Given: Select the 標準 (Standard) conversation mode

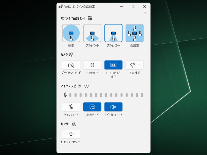Looking at the screenshot, I should pyautogui.click(x=71, y=33).
